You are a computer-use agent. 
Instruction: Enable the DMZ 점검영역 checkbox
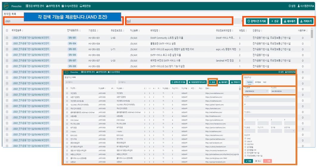click(x=246, y=139)
